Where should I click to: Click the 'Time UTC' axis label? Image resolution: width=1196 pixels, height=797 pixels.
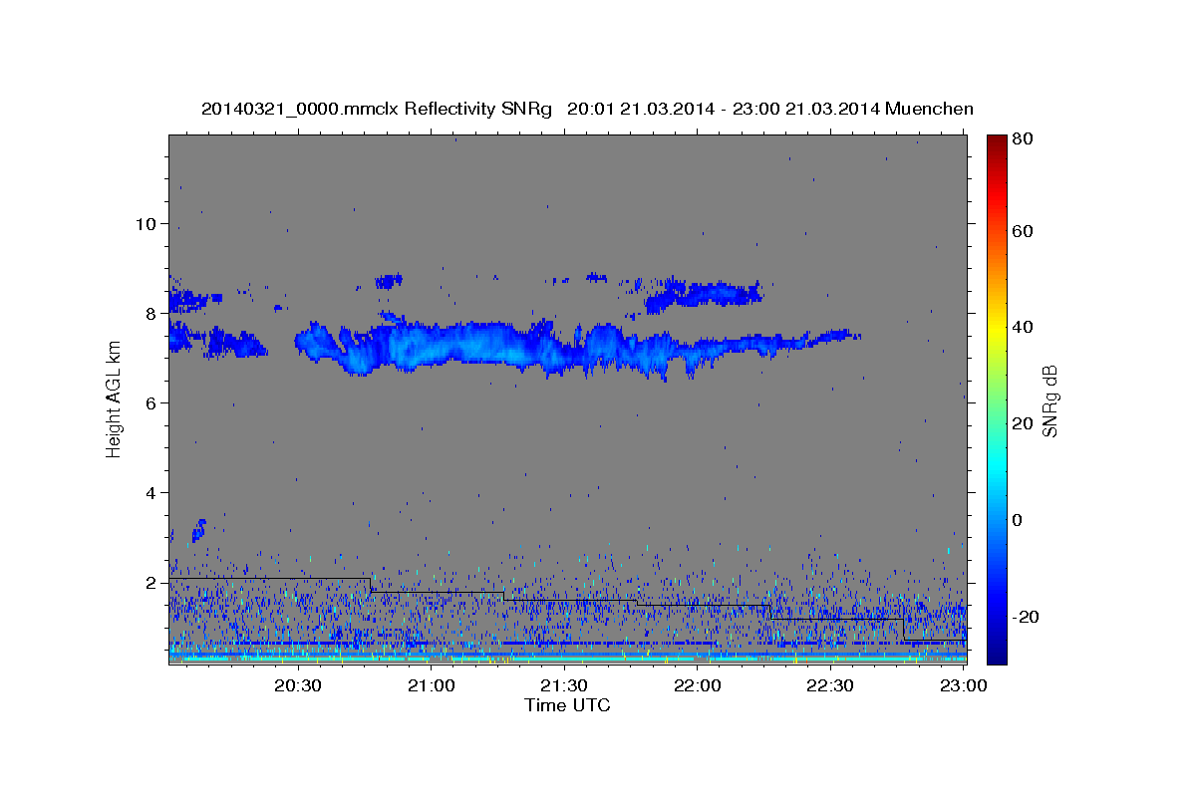567,705
